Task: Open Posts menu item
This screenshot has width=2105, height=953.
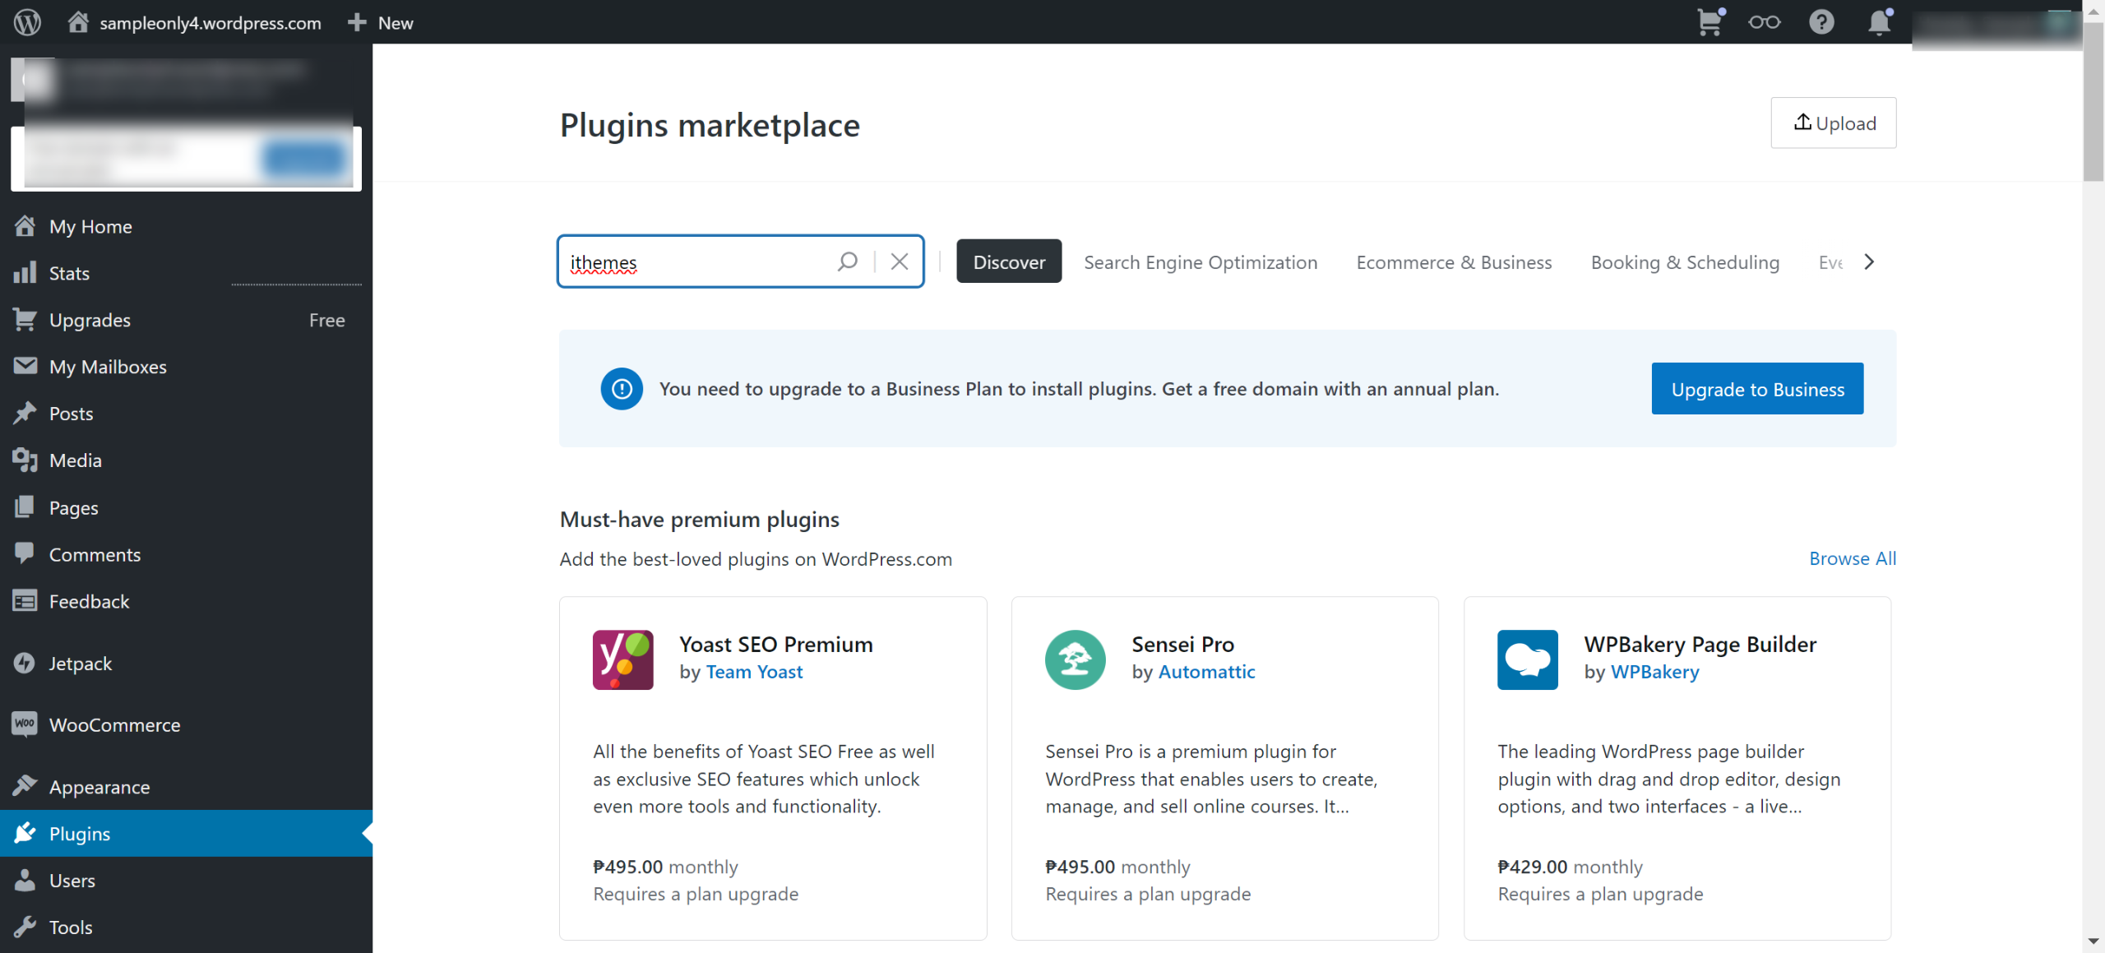Action: click(x=186, y=414)
